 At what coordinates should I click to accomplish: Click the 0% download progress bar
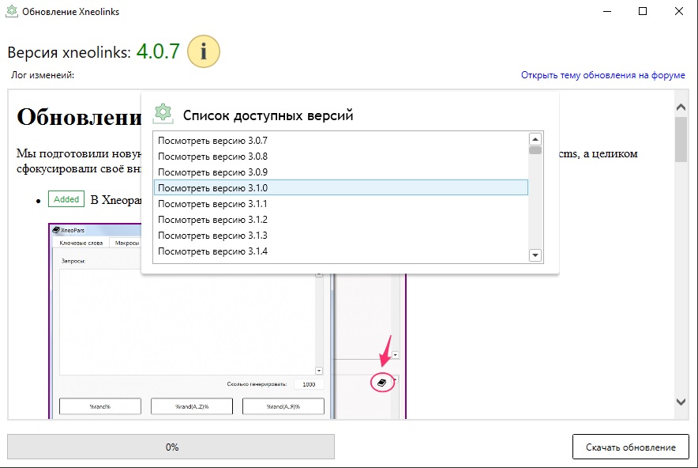tap(171, 447)
